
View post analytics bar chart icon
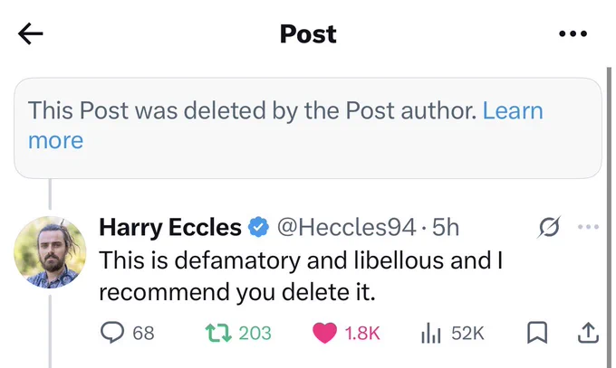coord(431,333)
